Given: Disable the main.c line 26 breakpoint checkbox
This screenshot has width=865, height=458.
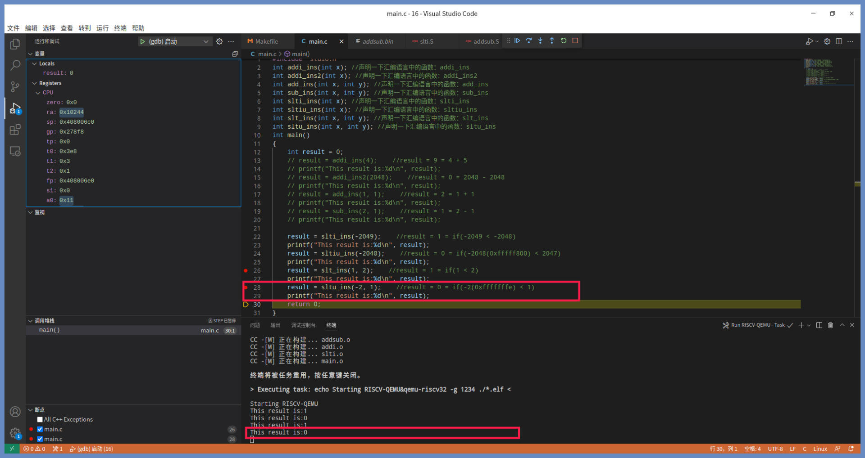Looking at the screenshot, I should point(40,429).
